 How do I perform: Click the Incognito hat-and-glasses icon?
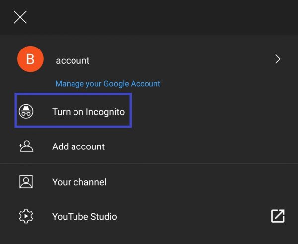26,111
